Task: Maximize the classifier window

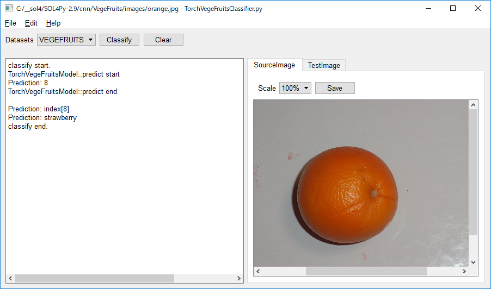Action: click(x=453, y=9)
